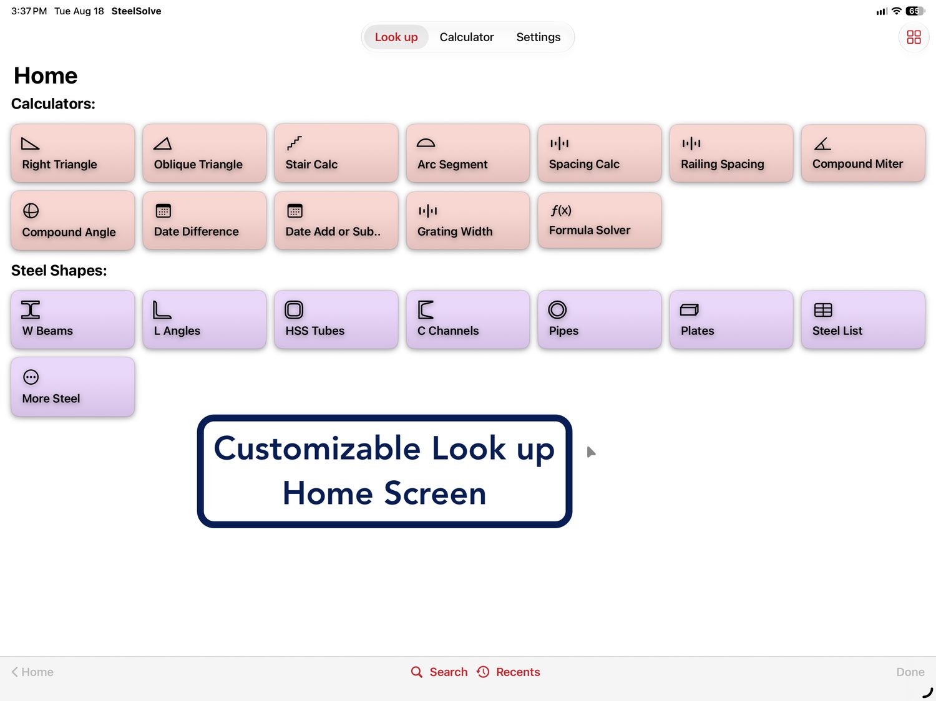Open the Compound Miter calculator
The height and width of the screenshot is (701, 936).
[863, 153]
